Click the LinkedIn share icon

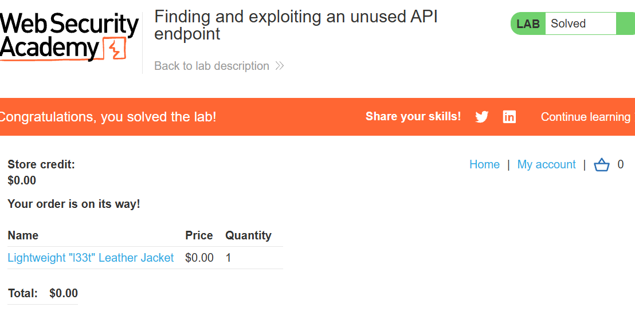tap(509, 117)
